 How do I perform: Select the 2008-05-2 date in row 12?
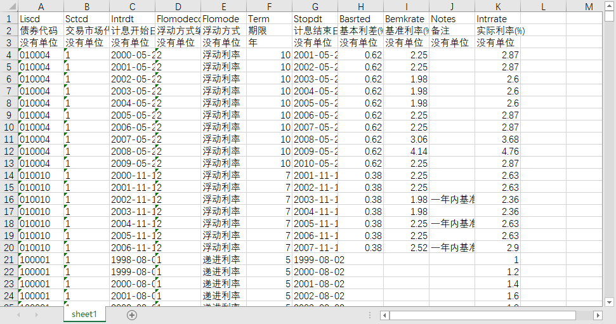pos(133,151)
